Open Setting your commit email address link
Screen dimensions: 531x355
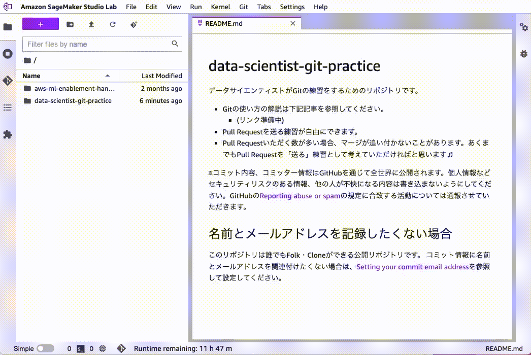pos(413,267)
